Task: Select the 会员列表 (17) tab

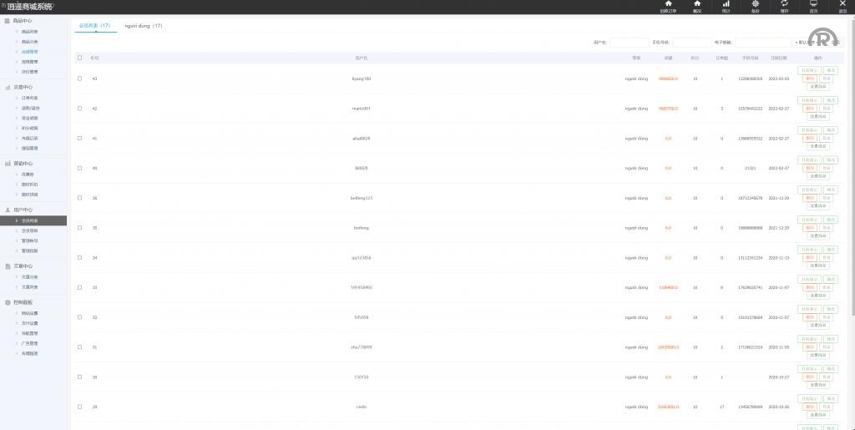Action: (x=94, y=26)
